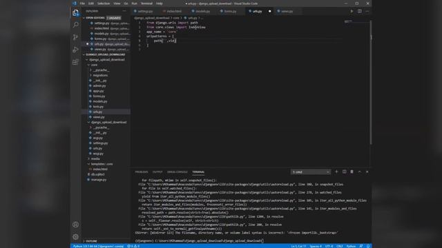Switch to Output panel tab
The height and width of the screenshot is (248, 442).
157,172
